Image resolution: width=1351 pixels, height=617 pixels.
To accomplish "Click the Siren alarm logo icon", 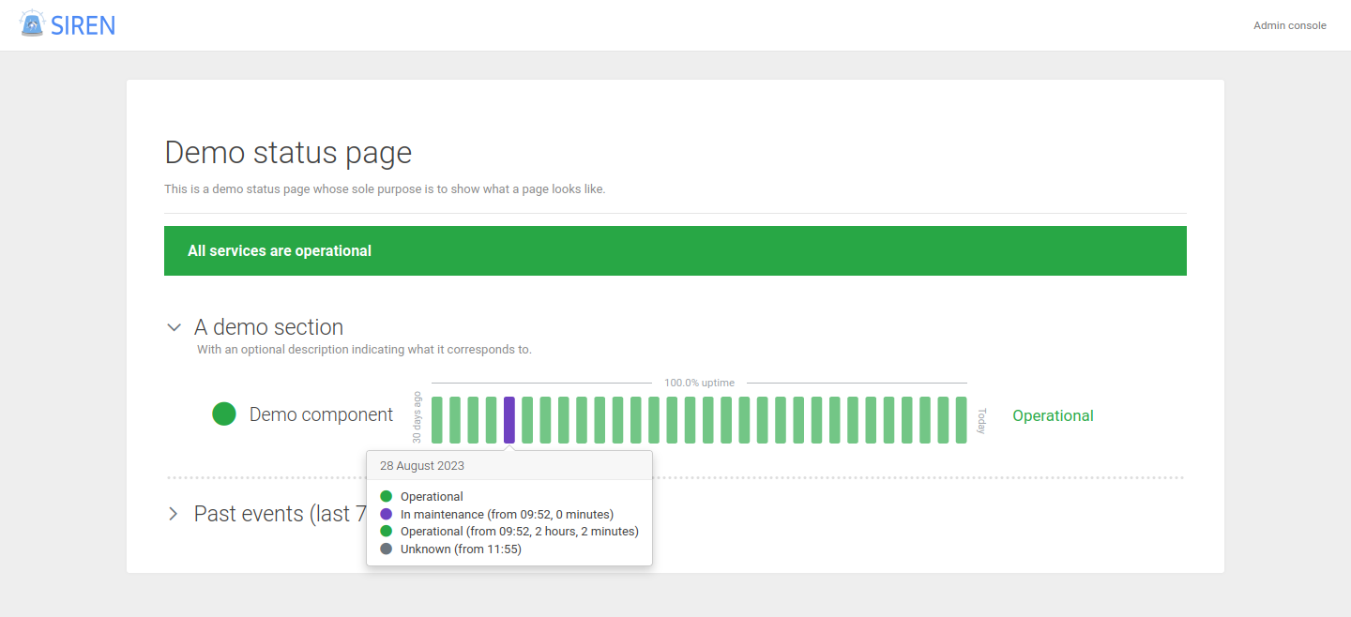I will pos(33,24).
